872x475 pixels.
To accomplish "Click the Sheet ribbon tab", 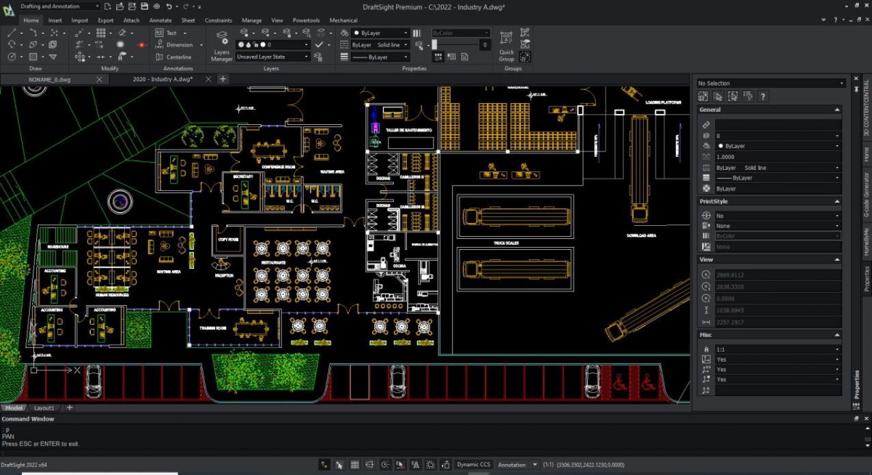I will pyautogui.click(x=188, y=20).
